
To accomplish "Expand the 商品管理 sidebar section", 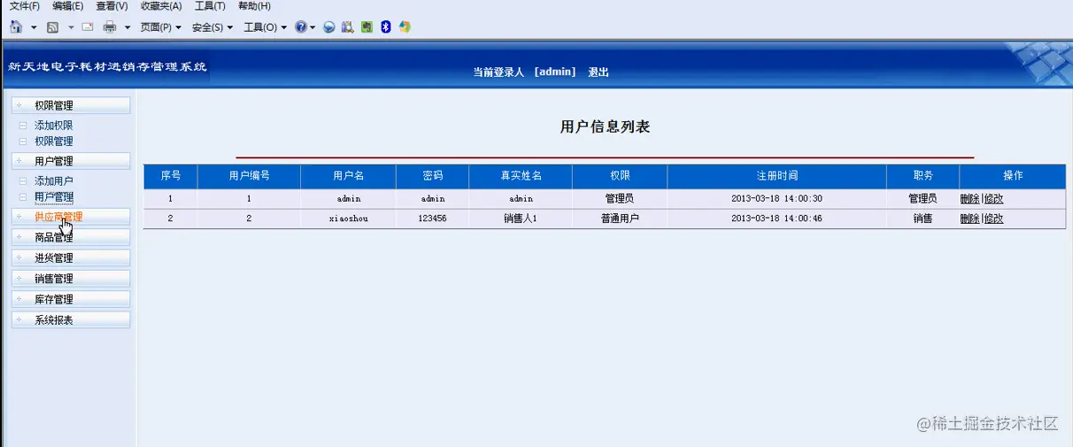I will (x=71, y=237).
